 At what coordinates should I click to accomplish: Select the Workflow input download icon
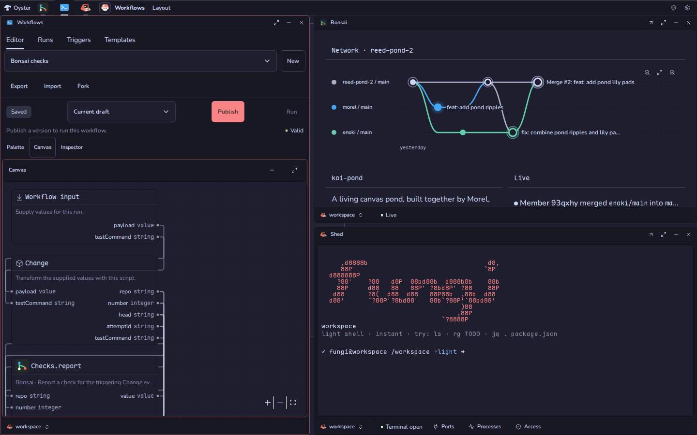pyautogui.click(x=19, y=197)
